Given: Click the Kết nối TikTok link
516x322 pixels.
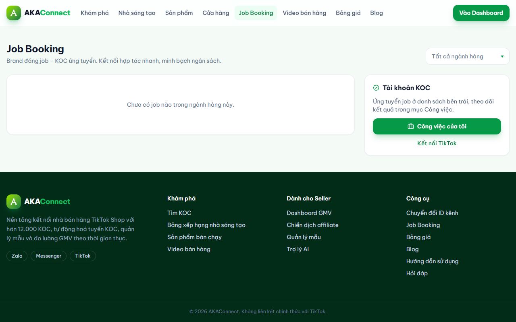Looking at the screenshot, I should 437,143.
